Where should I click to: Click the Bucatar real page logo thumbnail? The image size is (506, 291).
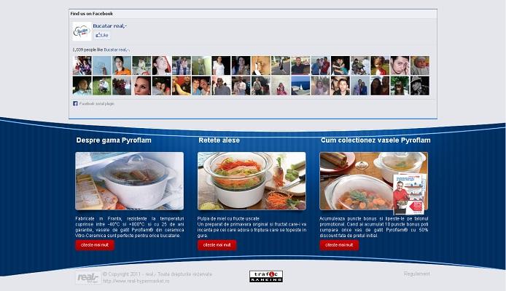pyautogui.click(x=82, y=31)
